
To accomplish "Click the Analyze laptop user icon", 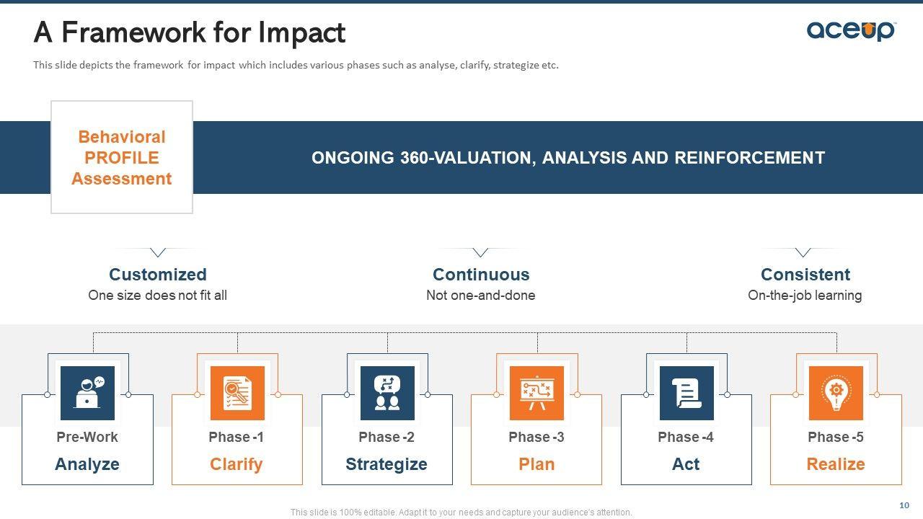I will [87, 393].
